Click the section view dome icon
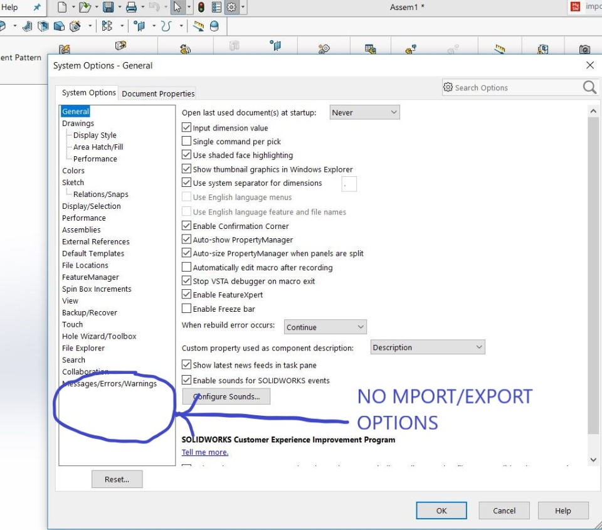602x530 pixels. [x=214, y=26]
